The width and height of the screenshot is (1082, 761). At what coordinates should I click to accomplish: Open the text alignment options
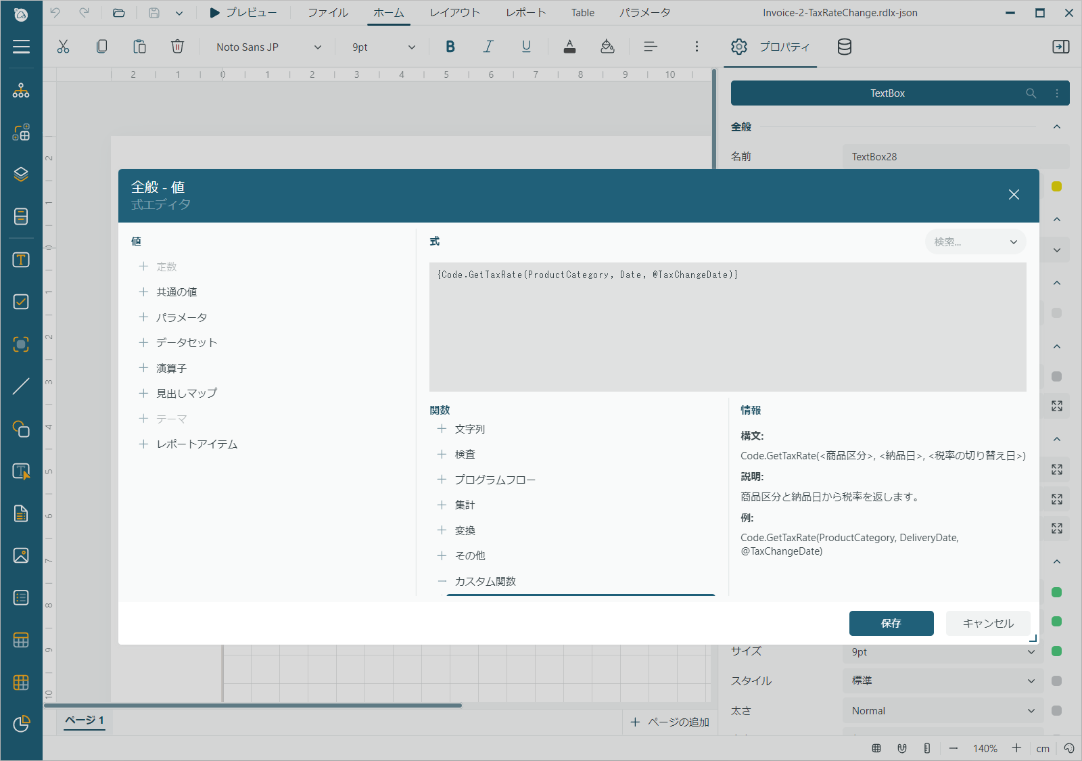coord(651,47)
